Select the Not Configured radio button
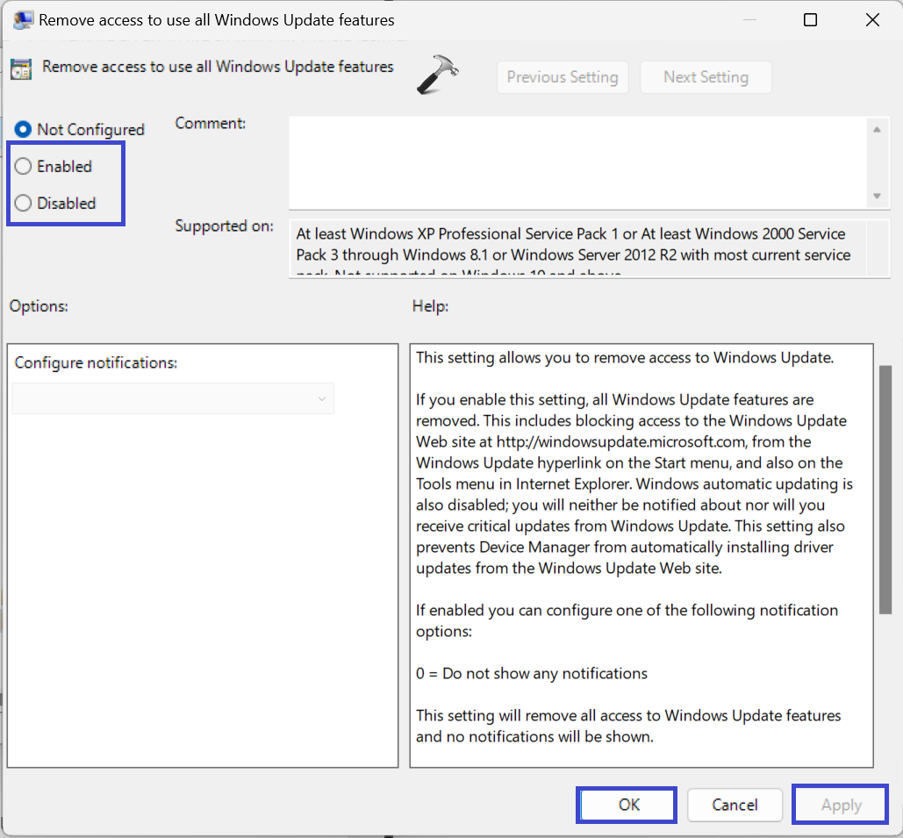 coord(80,130)
